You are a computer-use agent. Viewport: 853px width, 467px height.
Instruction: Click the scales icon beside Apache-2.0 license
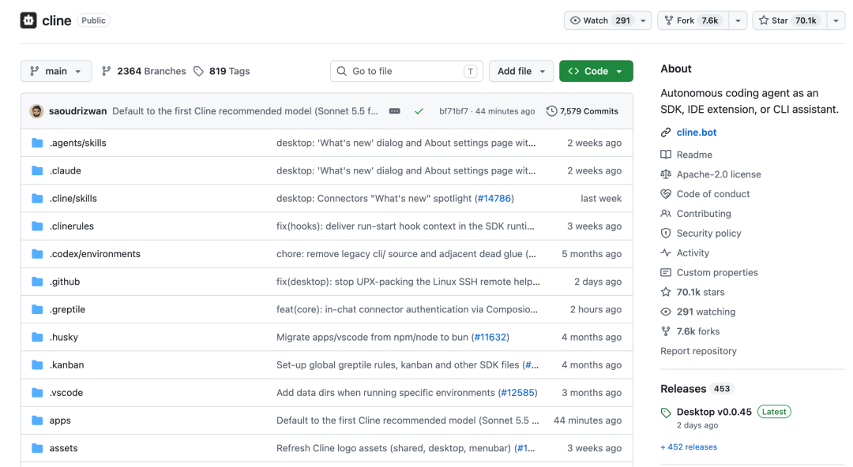tap(665, 174)
